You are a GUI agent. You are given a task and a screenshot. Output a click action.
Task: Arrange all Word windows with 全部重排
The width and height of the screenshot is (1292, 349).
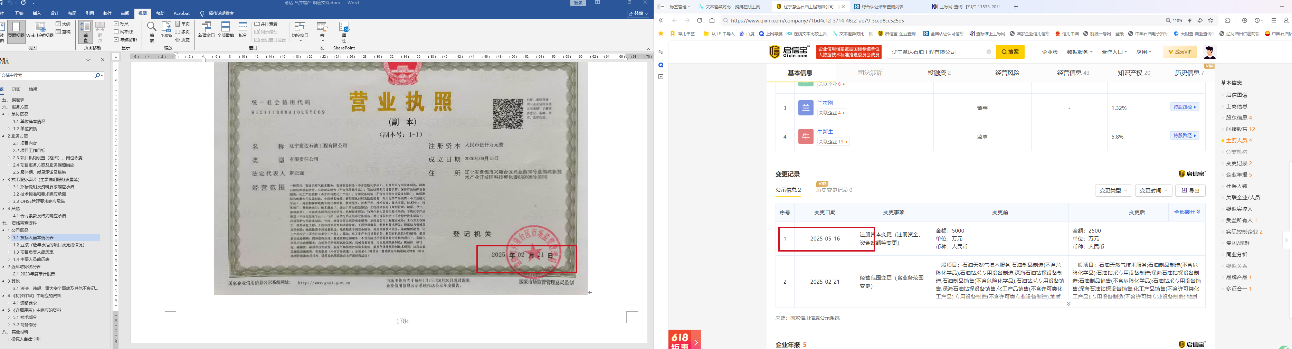click(x=225, y=30)
